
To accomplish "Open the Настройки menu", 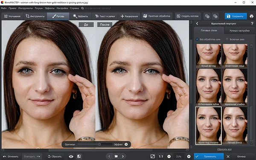I will [62, 8].
